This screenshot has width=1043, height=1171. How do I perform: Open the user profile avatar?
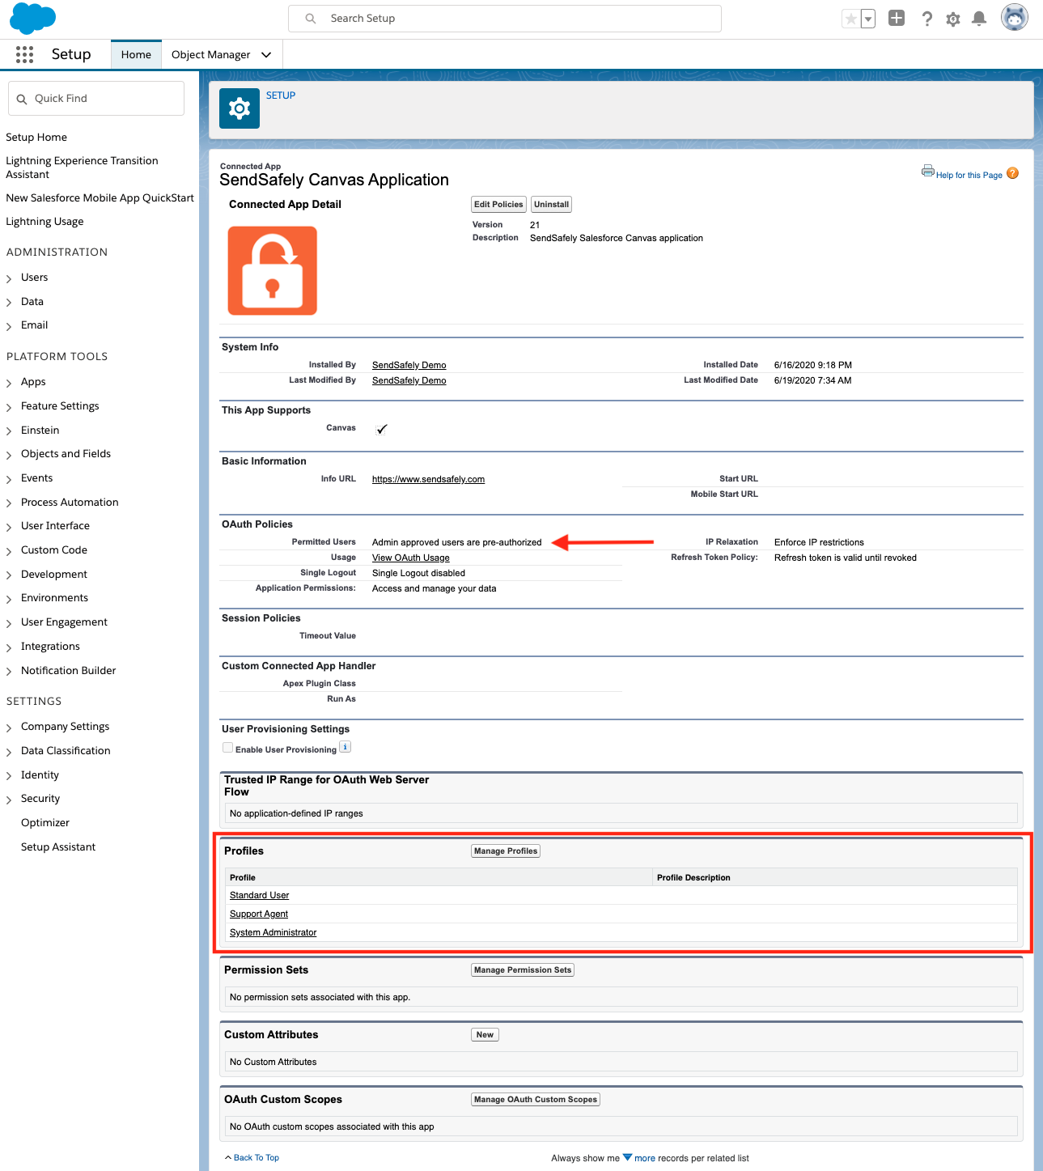pos(1015,17)
